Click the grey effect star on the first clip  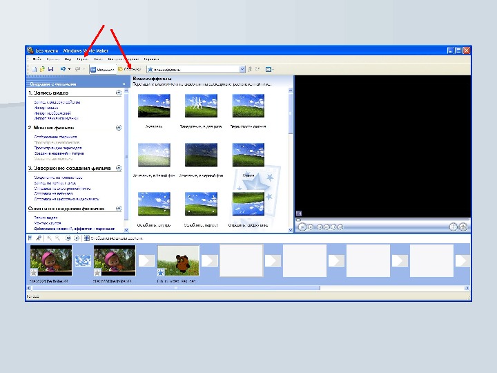(x=34, y=272)
